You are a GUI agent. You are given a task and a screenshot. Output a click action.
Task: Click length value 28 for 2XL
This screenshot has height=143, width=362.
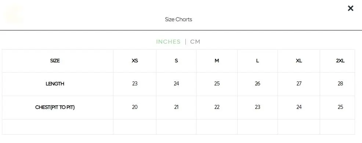tap(340, 84)
